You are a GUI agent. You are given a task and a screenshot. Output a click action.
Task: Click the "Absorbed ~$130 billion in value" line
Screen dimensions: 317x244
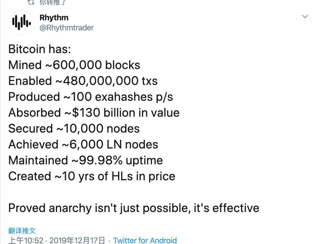94,112
